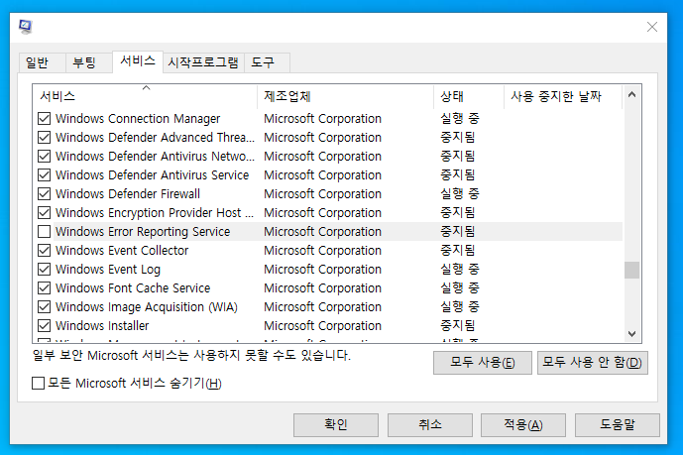Disable Windows Defender Firewall checkbox

tap(44, 193)
